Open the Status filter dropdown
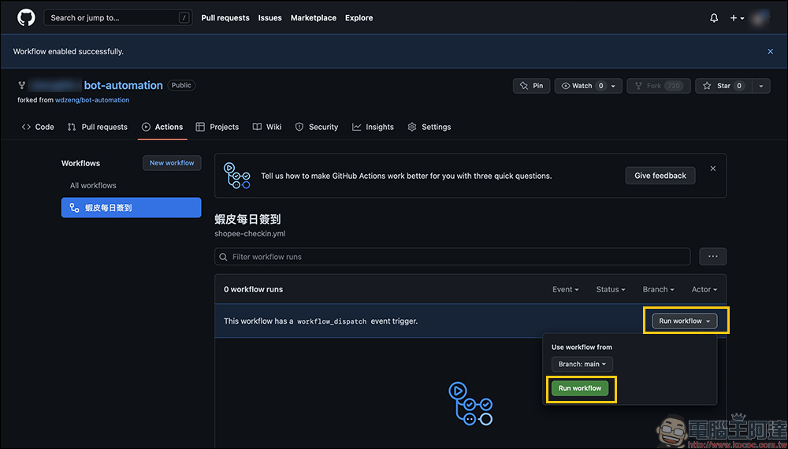Image resolution: width=788 pixels, height=449 pixels. pos(610,290)
